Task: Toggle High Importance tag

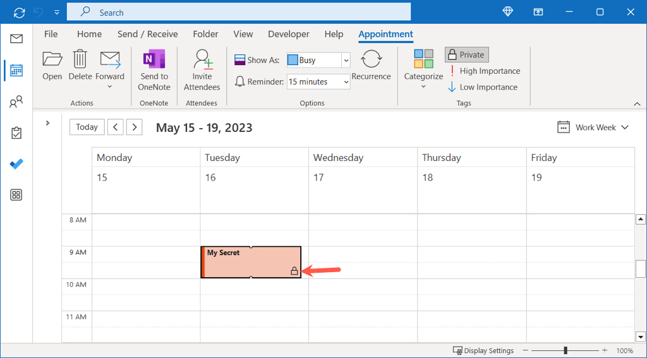Action: 484,71
